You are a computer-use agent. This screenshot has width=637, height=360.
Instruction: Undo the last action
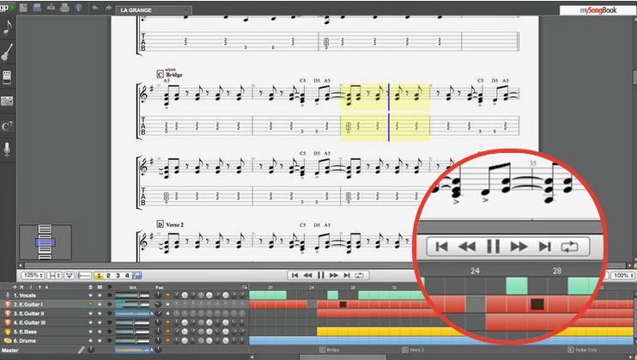(x=94, y=8)
